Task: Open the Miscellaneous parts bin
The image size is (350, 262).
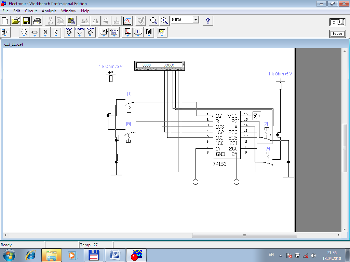Action: pyautogui.click(x=149, y=32)
